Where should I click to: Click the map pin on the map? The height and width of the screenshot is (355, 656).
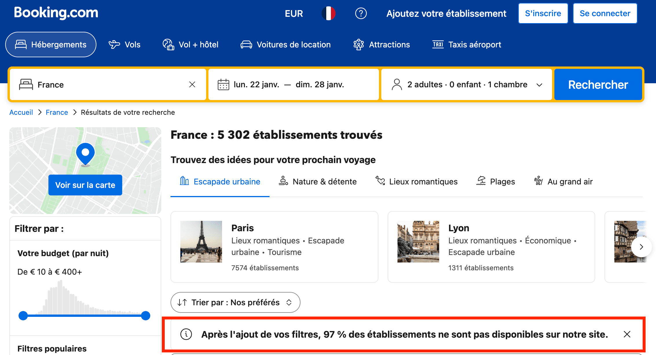click(x=85, y=154)
